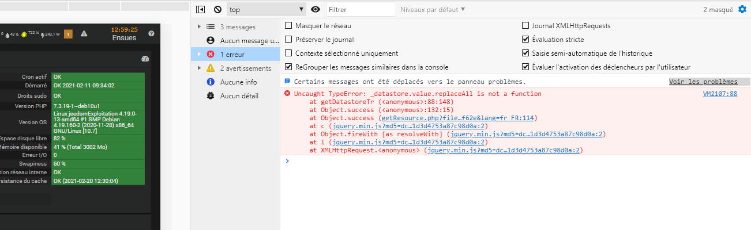This screenshot has width=751, height=230.
Task: Click the user icon beside Aucun message
Action: pyautogui.click(x=211, y=40)
